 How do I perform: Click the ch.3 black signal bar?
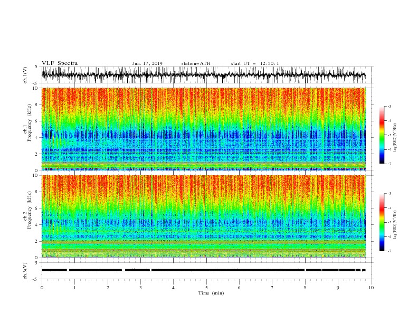point(203,270)
